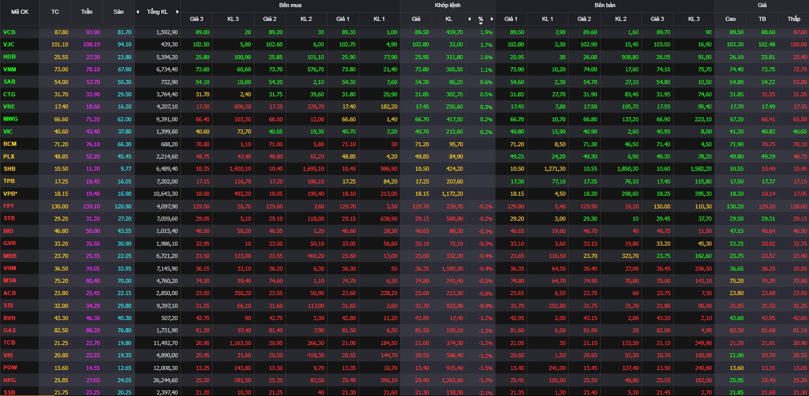This screenshot has width=809, height=396.
Task: Open stock symbol VJC
Action: tap(9, 44)
